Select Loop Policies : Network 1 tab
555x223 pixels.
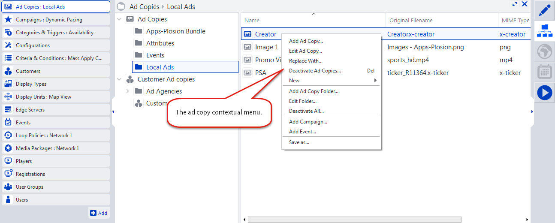click(x=55, y=136)
